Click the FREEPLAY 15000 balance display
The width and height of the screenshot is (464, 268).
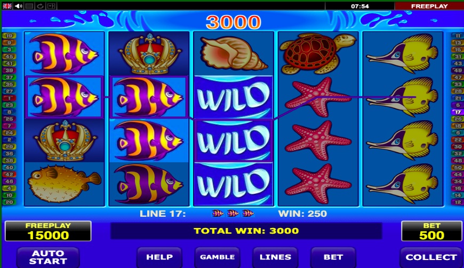48,231
